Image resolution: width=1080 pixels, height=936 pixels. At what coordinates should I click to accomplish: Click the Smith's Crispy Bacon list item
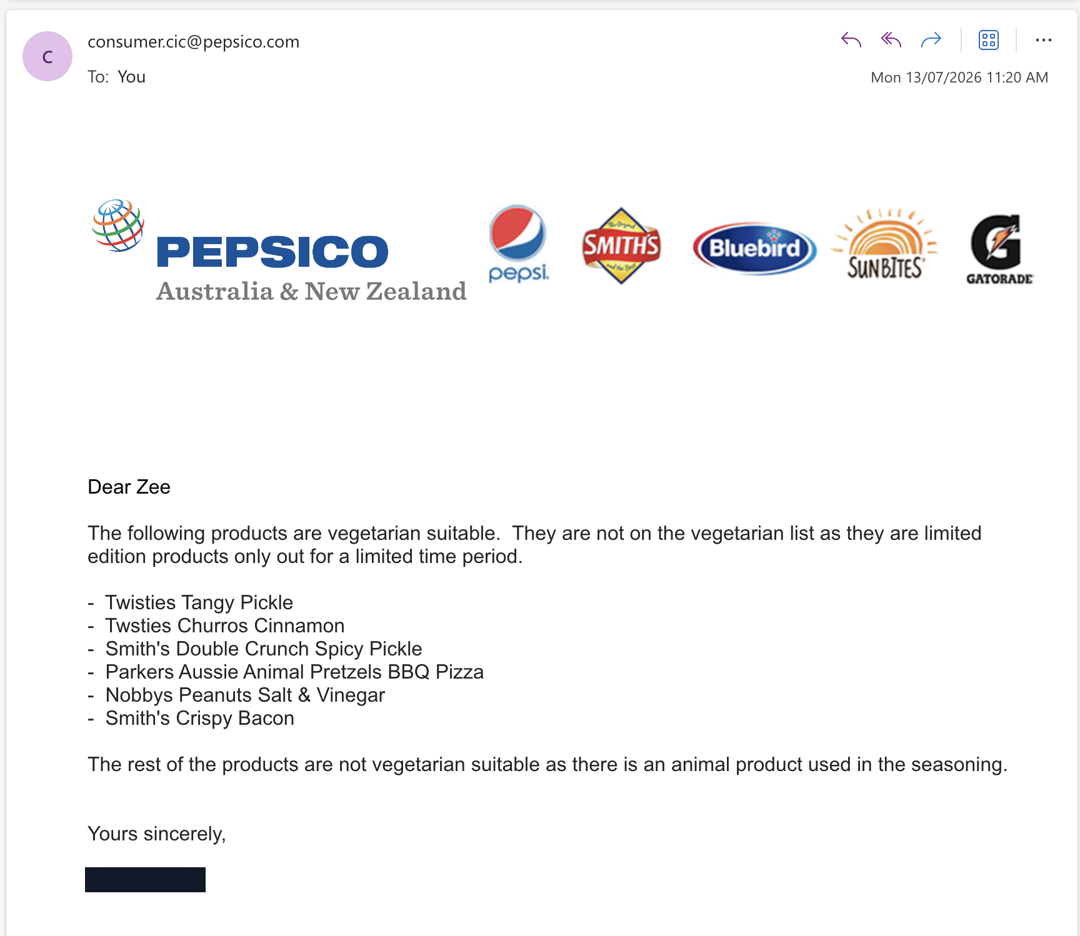(199, 718)
